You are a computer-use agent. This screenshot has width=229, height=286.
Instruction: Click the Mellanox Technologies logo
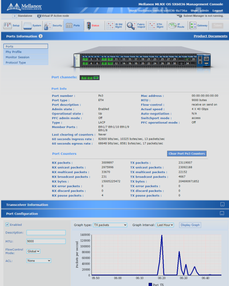coord(24,7)
